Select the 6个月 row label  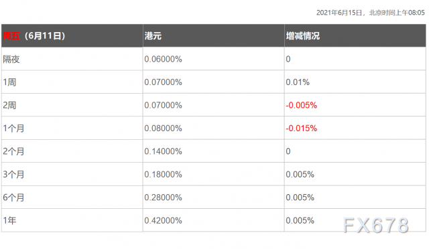pos(13,197)
